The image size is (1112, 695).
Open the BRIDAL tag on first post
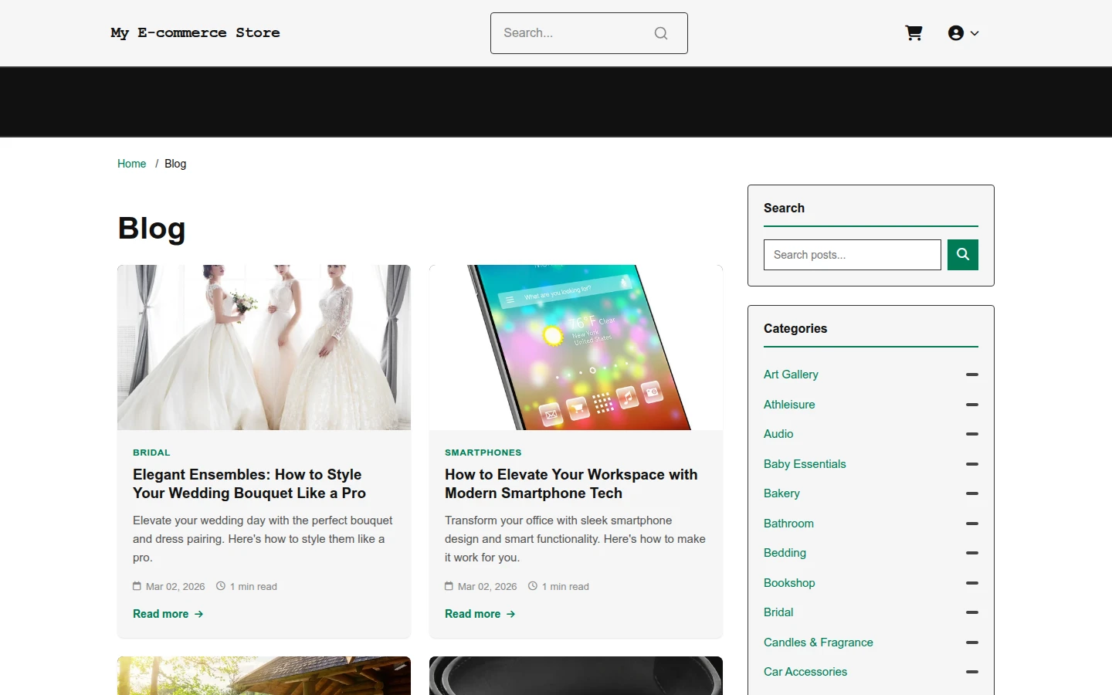click(x=151, y=453)
